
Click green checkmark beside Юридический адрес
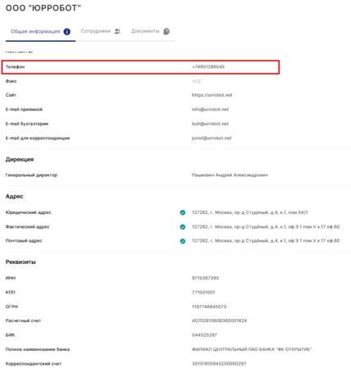pos(183,212)
